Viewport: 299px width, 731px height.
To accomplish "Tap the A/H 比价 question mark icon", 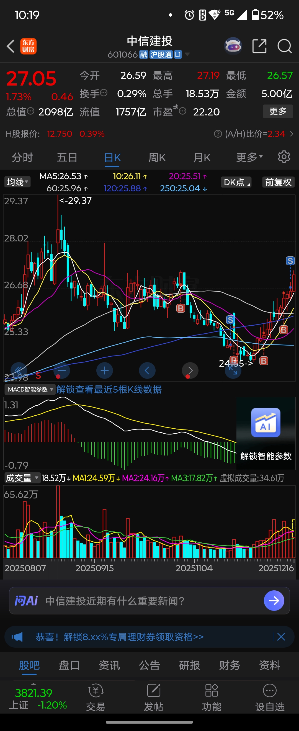I will tap(218, 134).
